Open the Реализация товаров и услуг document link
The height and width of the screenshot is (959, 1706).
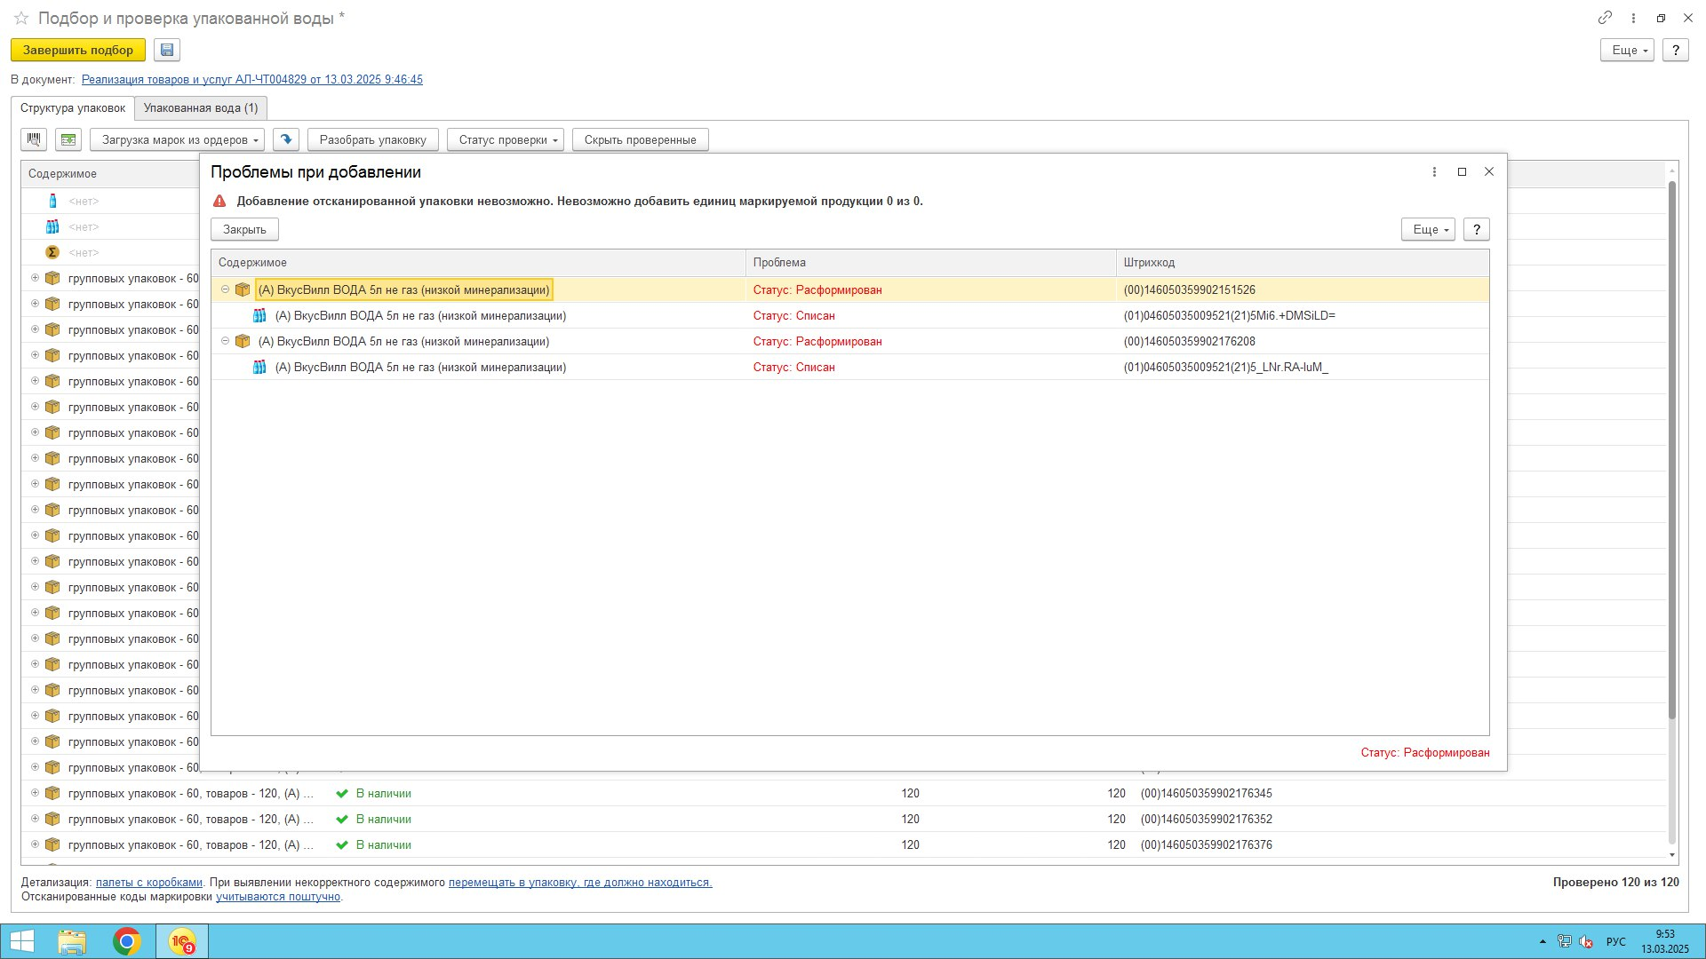tap(251, 79)
